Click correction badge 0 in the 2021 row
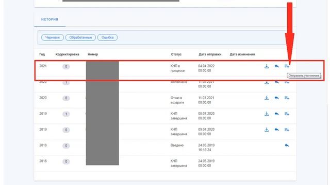 (66, 67)
